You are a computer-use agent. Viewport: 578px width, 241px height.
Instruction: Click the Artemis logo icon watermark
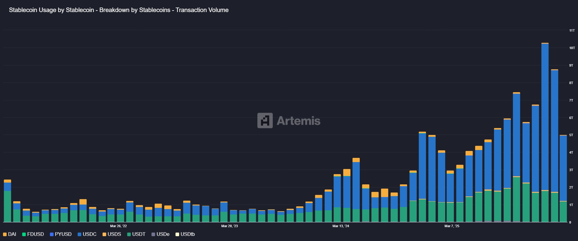(x=265, y=120)
